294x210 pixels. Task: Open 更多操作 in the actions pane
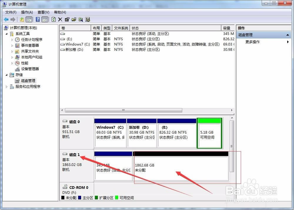(x=253, y=42)
